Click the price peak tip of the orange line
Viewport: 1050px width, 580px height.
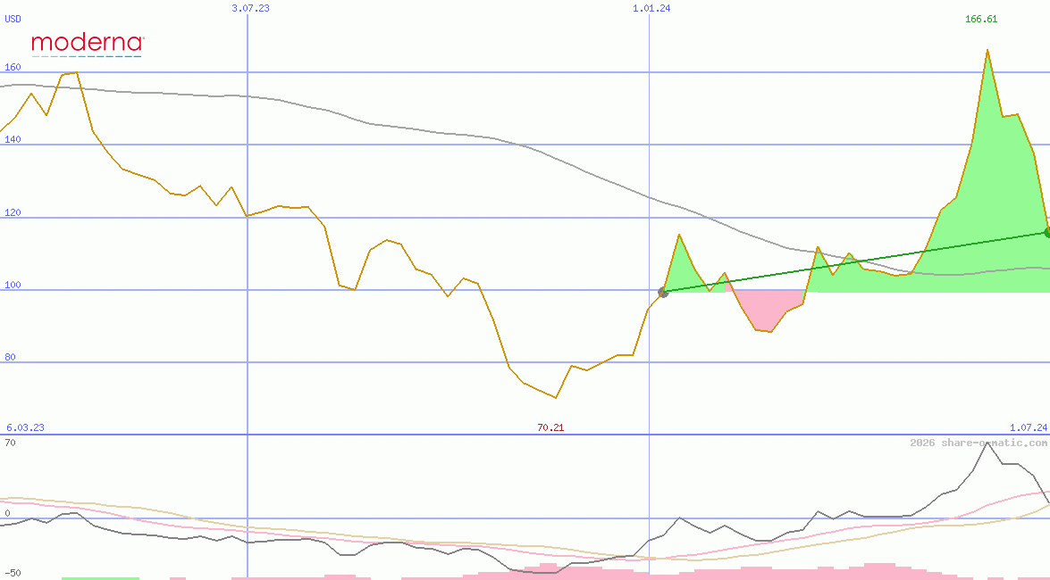point(987,51)
